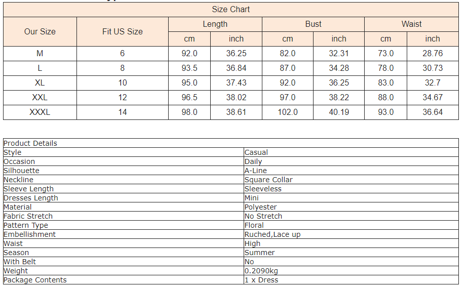The height and width of the screenshot is (289, 467).
Task: Select the Product Details heading row
Action: click(231, 143)
